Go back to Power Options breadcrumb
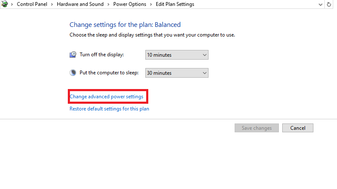 [130, 4]
